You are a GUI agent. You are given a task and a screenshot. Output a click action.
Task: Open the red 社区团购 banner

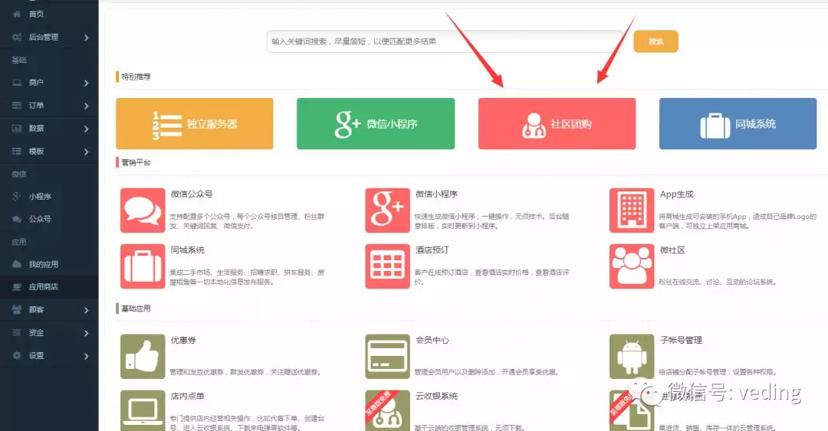pyautogui.click(x=557, y=123)
